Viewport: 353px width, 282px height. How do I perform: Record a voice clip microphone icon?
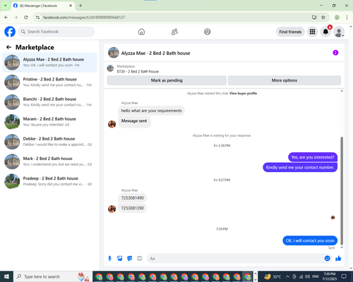109,259
